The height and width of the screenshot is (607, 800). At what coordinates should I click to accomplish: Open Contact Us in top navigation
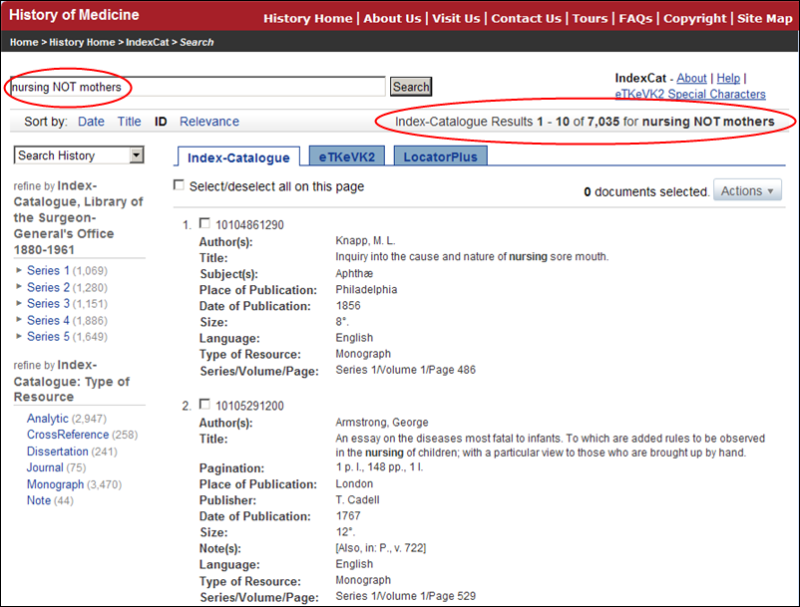(x=526, y=18)
